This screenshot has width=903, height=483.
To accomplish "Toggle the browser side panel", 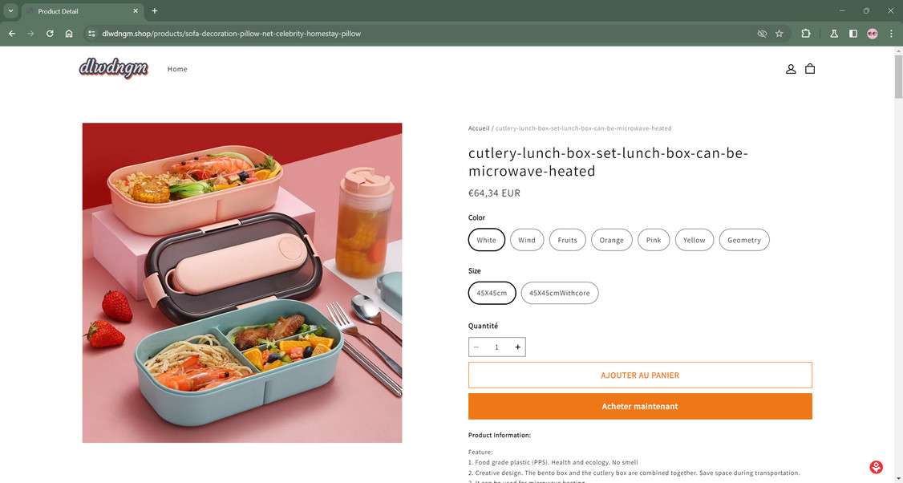I will click(853, 34).
